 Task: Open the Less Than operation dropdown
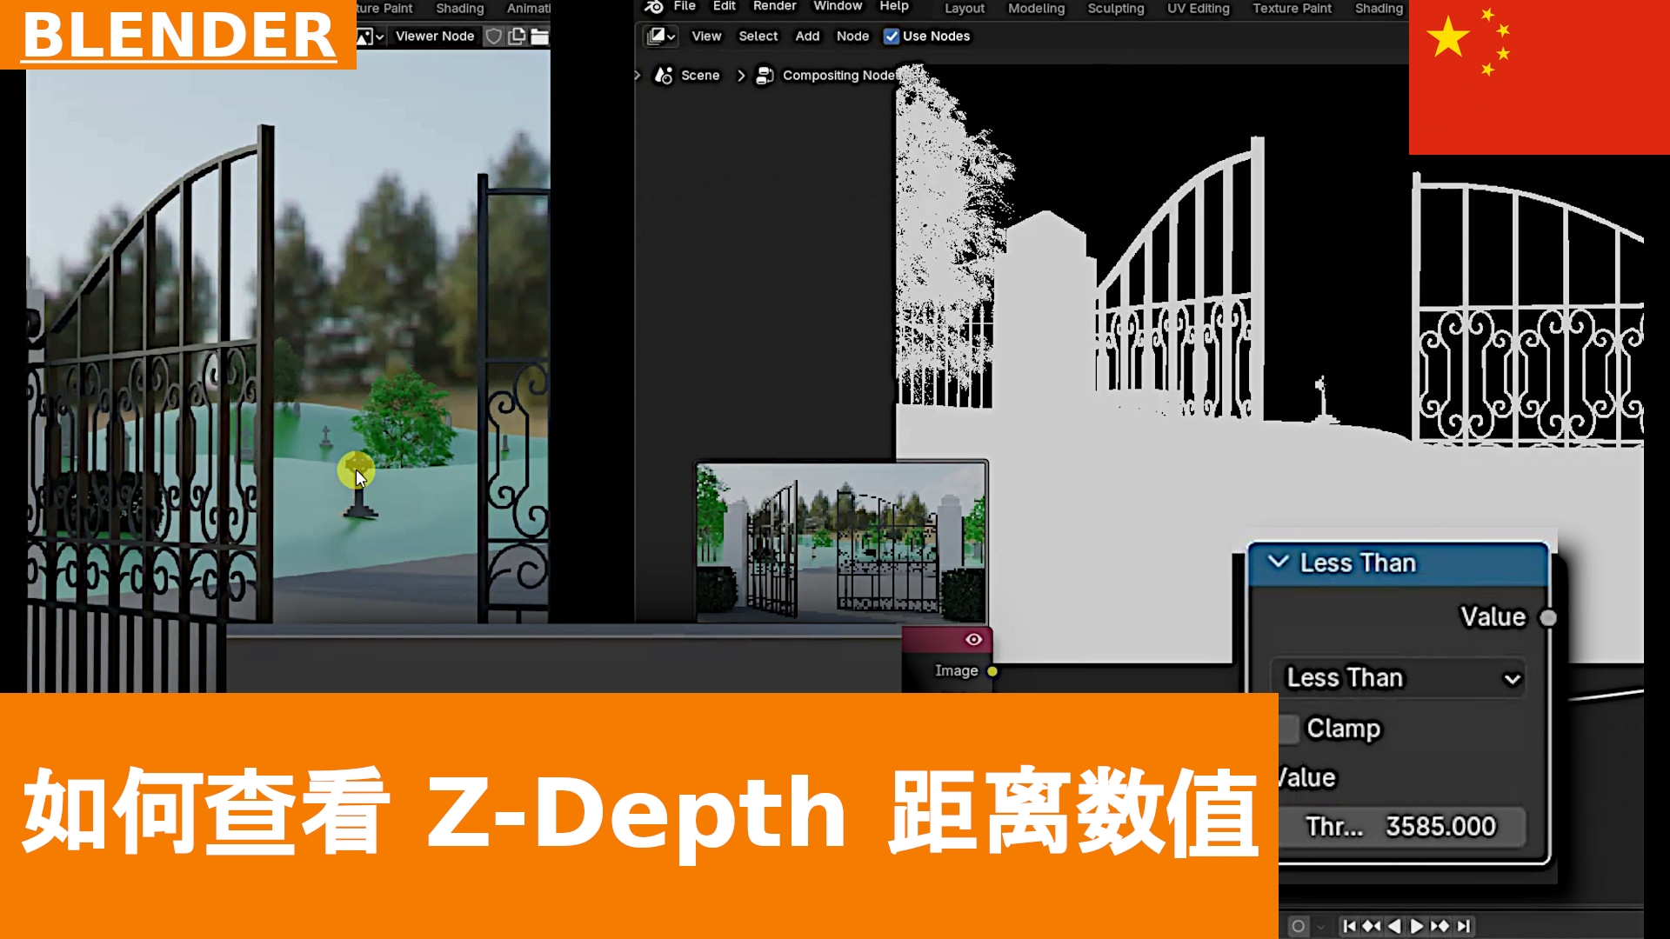(1398, 678)
